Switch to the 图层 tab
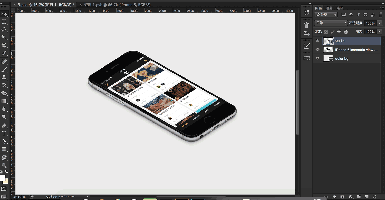Screen dimensions: 385x200 point(318,8)
